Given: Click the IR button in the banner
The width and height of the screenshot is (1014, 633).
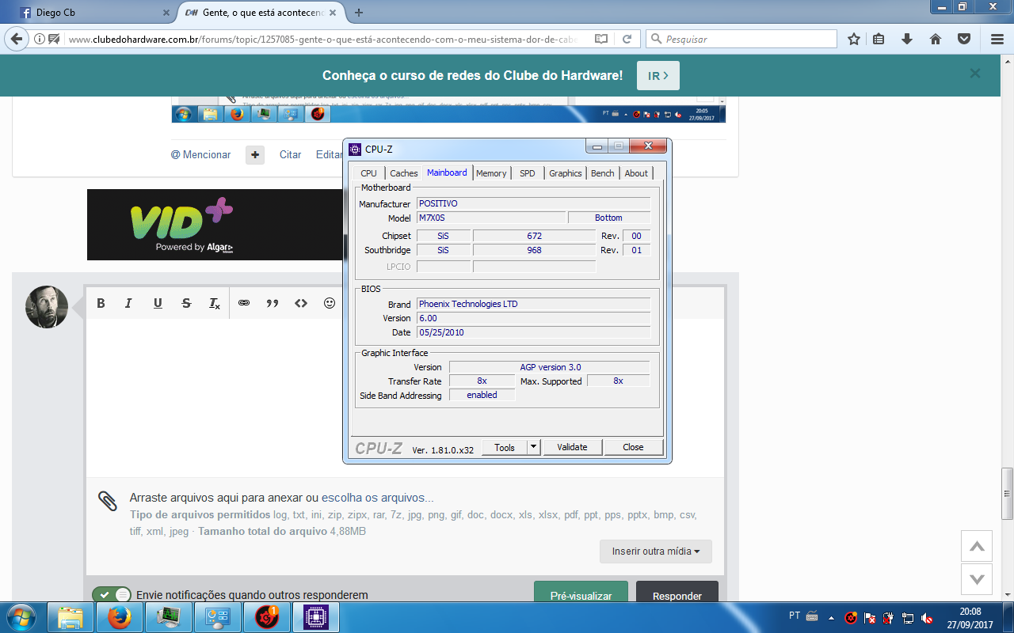Looking at the screenshot, I should (x=658, y=76).
